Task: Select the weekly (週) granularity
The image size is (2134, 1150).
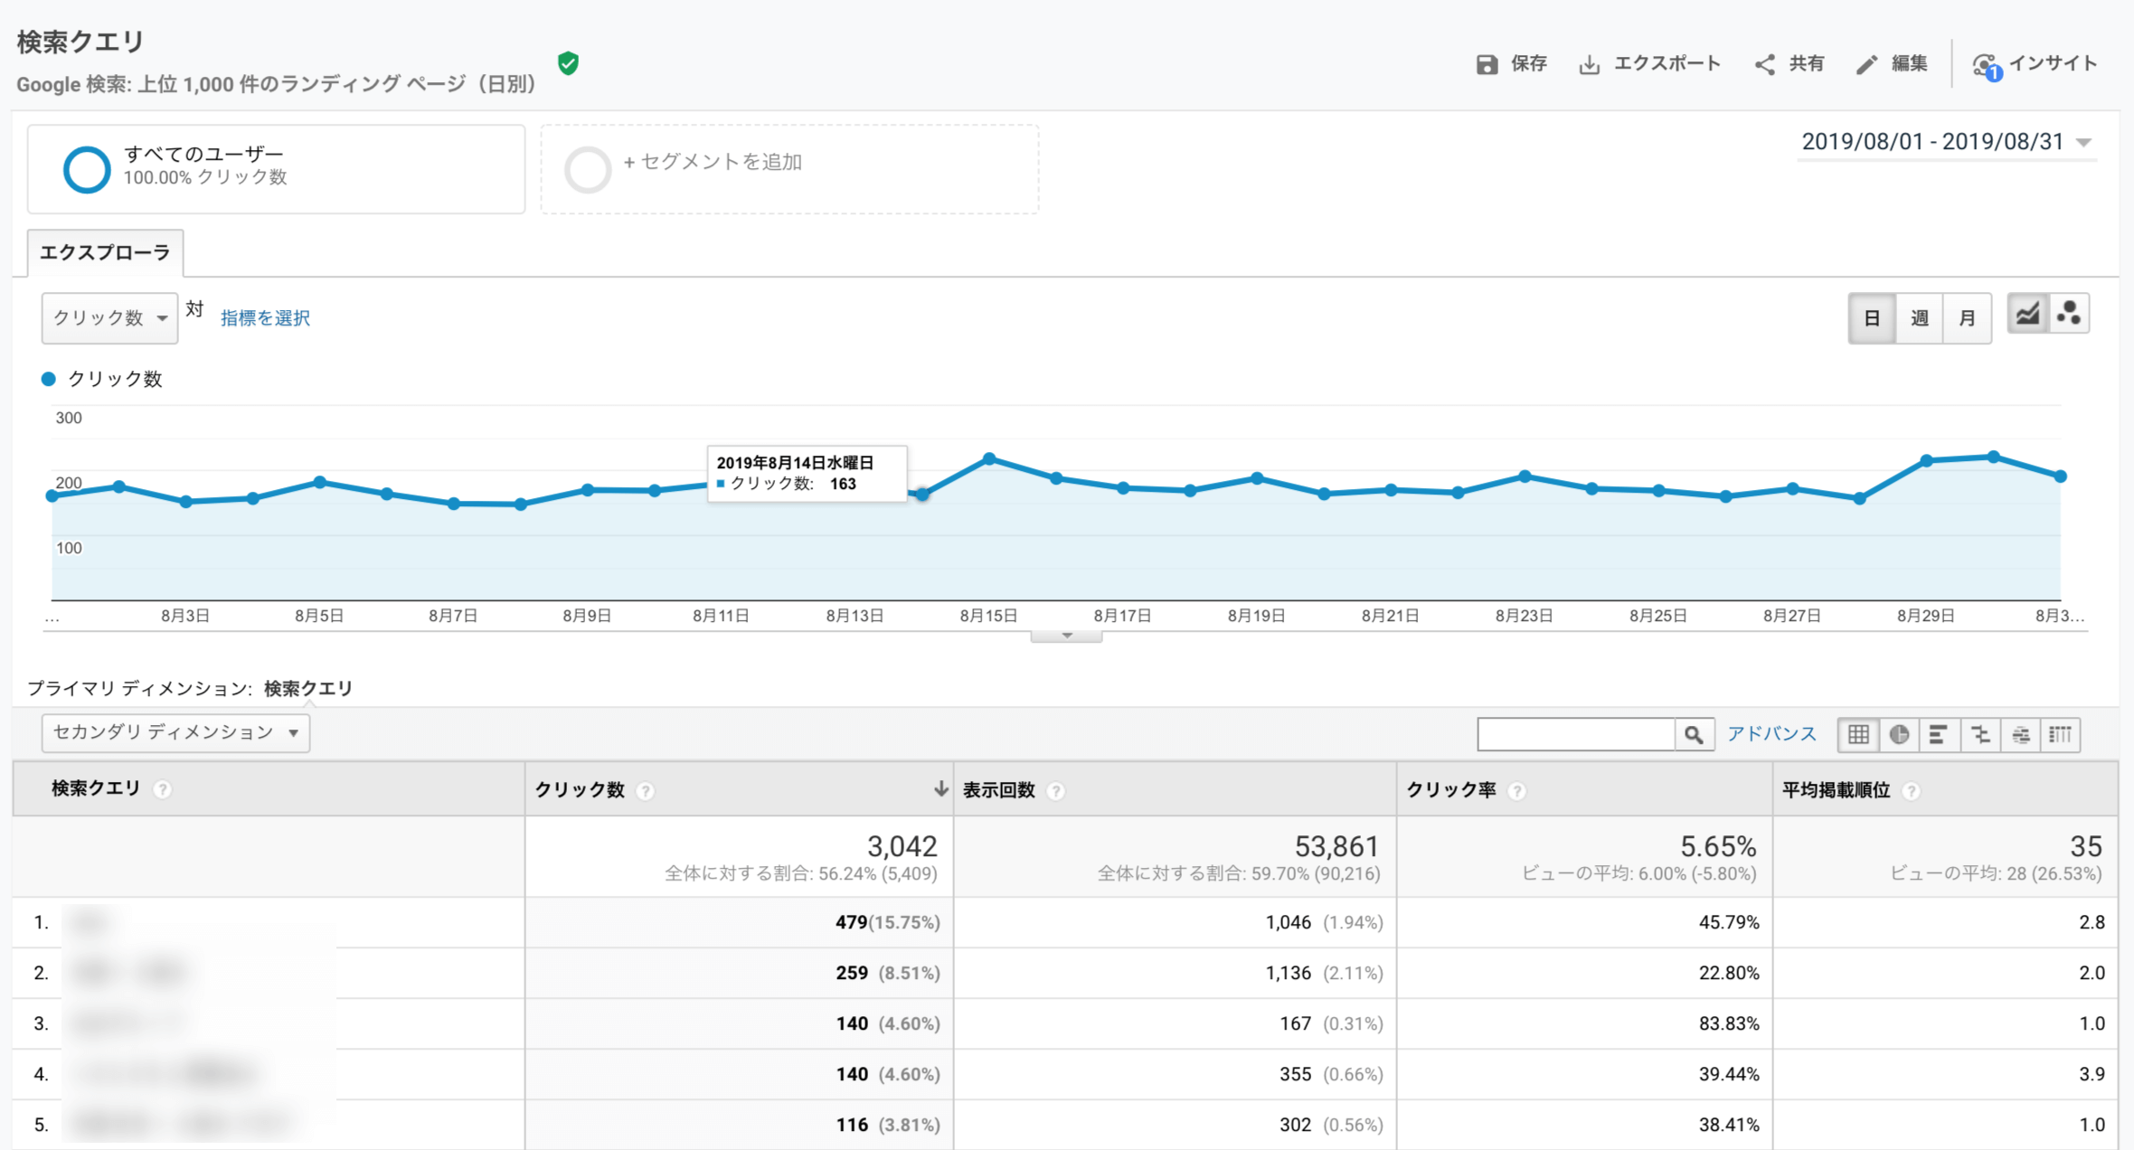Action: point(1920,318)
